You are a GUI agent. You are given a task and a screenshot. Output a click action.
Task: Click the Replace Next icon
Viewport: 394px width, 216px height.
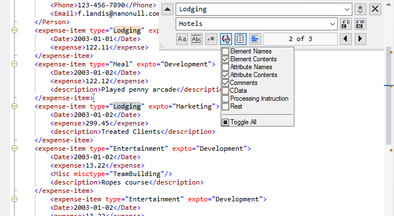point(346,24)
